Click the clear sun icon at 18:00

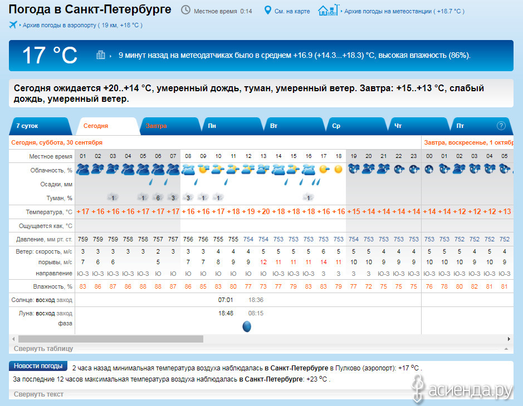338,169
